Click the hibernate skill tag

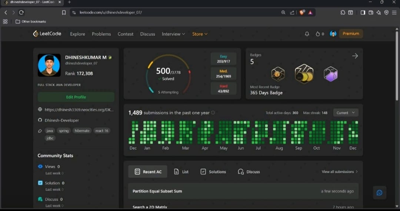[x=82, y=131]
